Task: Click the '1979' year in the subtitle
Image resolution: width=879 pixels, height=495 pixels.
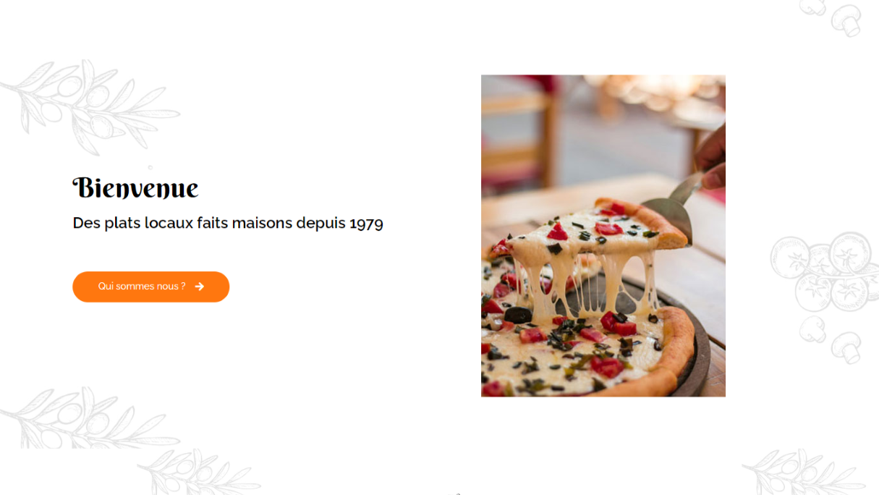Action: pos(366,224)
